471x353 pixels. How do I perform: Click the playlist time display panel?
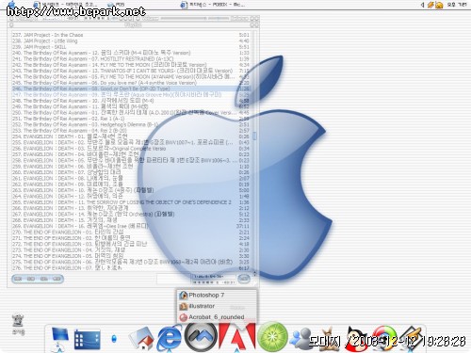[x=214, y=279]
